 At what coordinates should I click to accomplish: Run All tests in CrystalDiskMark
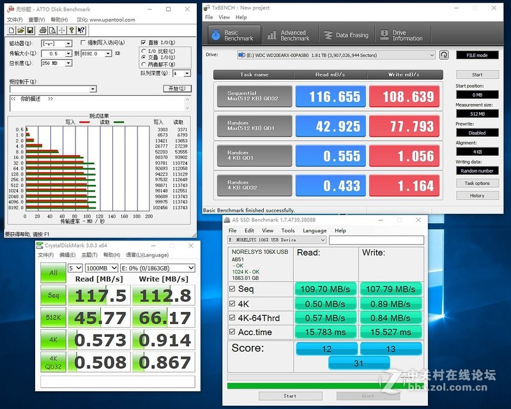tap(53, 274)
